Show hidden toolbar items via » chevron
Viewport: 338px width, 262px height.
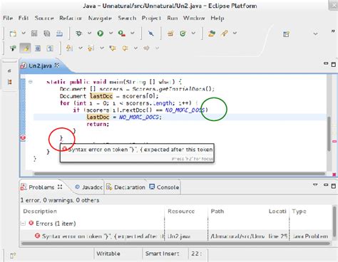(333, 31)
